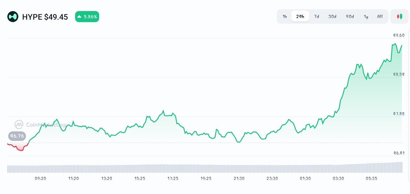Select the candlestick chart view icon
The image size is (410, 194).
[x=399, y=16]
